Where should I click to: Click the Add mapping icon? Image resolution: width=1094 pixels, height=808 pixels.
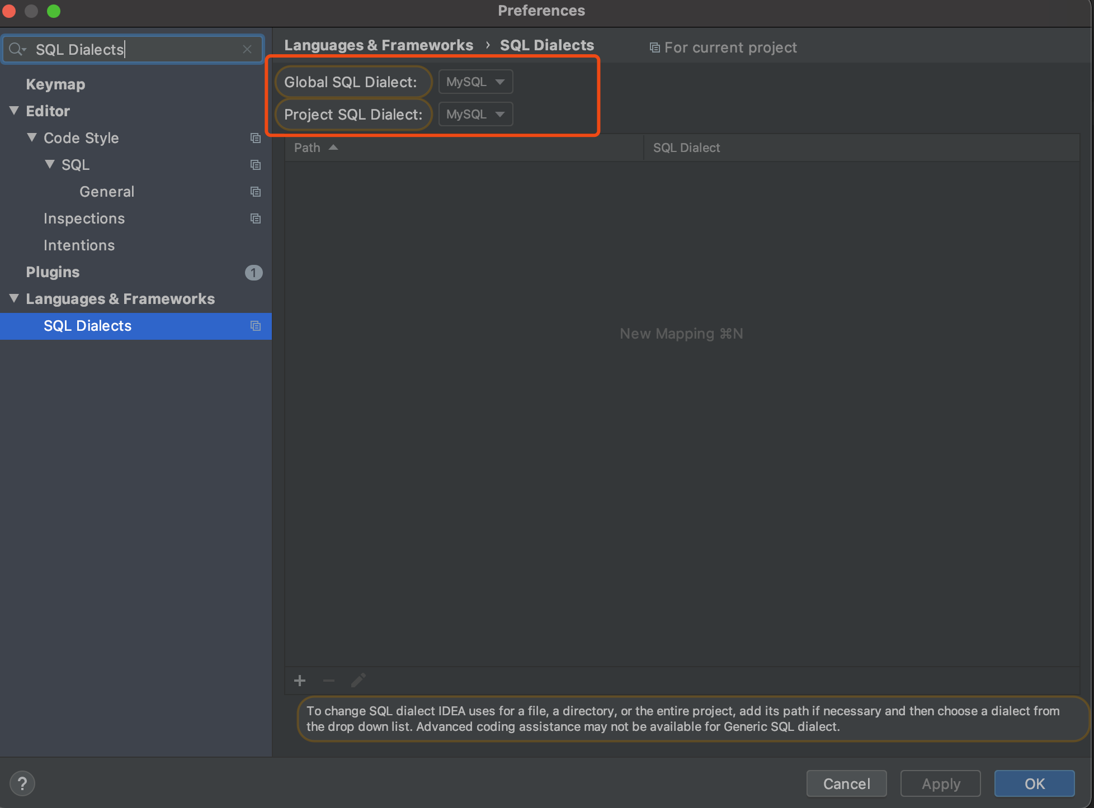click(300, 681)
